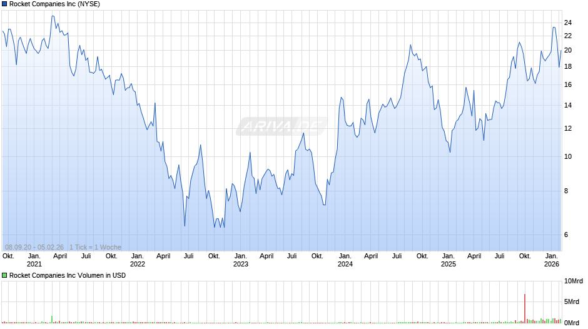Screen dimensions: 588x329
Task: Click the 'Jan. 2024' time axis label
Action: [345, 260]
